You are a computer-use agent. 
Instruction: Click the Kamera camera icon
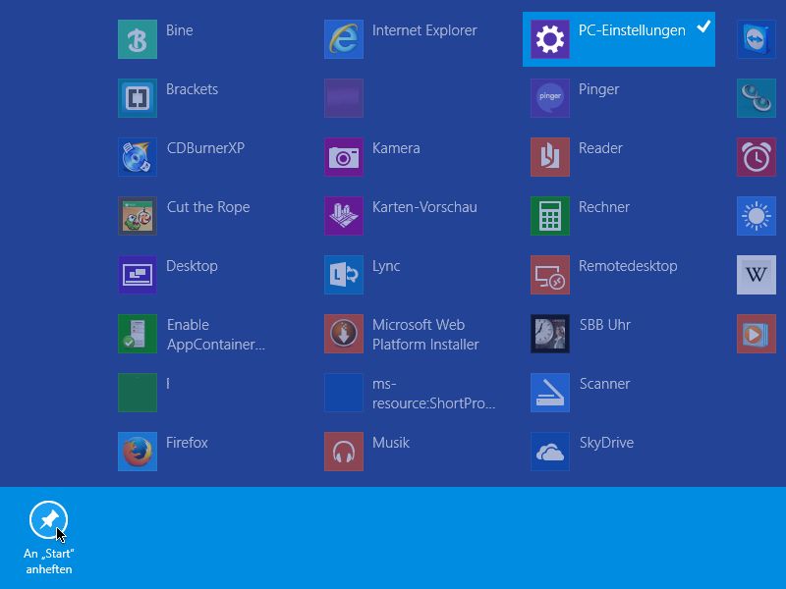click(344, 157)
